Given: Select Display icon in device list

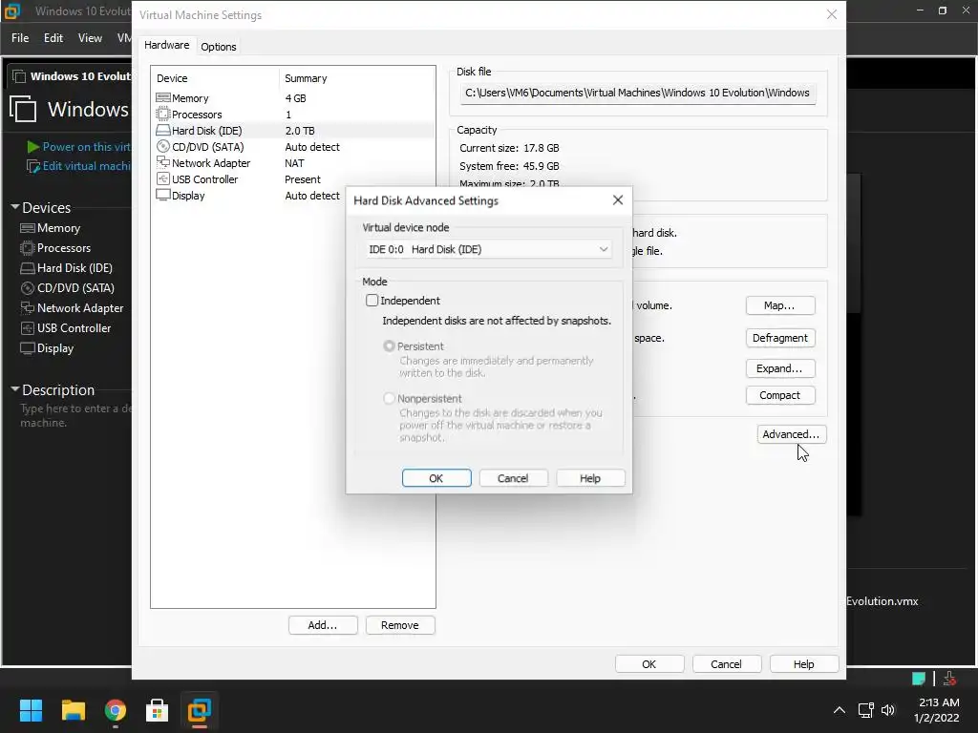Looking at the screenshot, I should click(162, 195).
